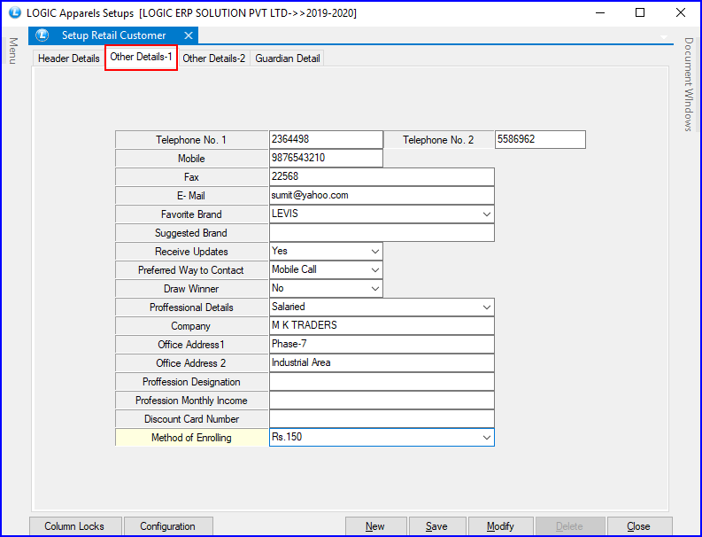Click the Close button at bottom
The height and width of the screenshot is (537, 702).
pyautogui.click(x=639, y=526)
